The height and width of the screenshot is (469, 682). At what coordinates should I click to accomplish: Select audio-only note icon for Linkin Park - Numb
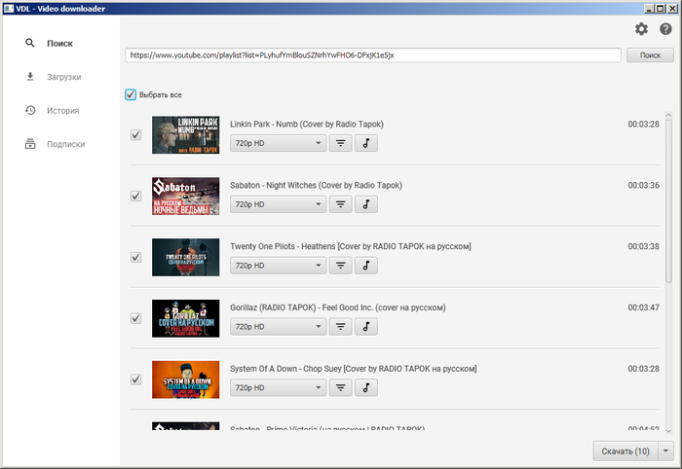pos(366,143)
